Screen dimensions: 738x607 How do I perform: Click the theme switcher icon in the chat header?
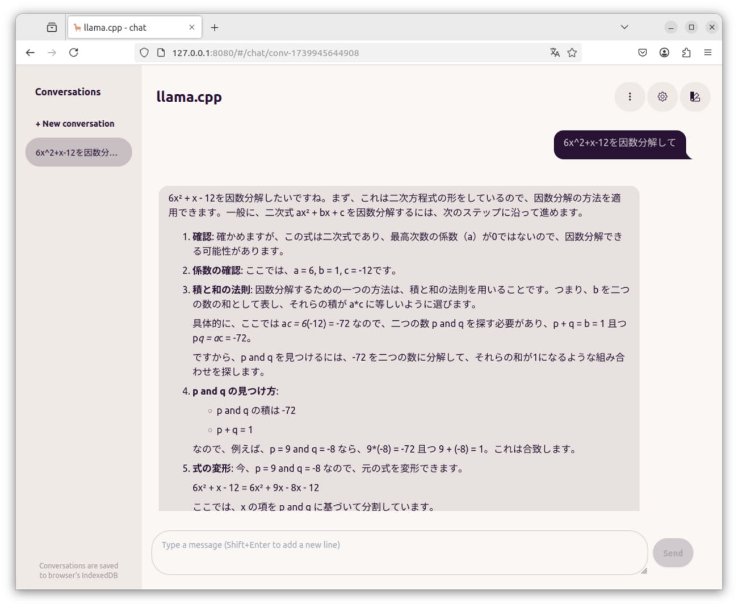click(694, 97)
